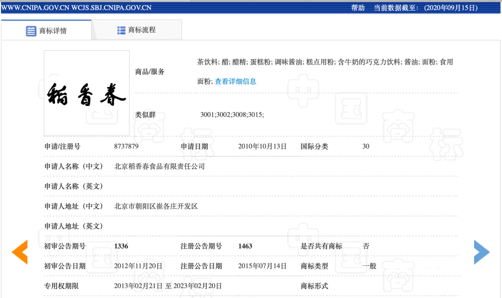
Task: Open 帮助 in the top bar
Action: [358, 8]
